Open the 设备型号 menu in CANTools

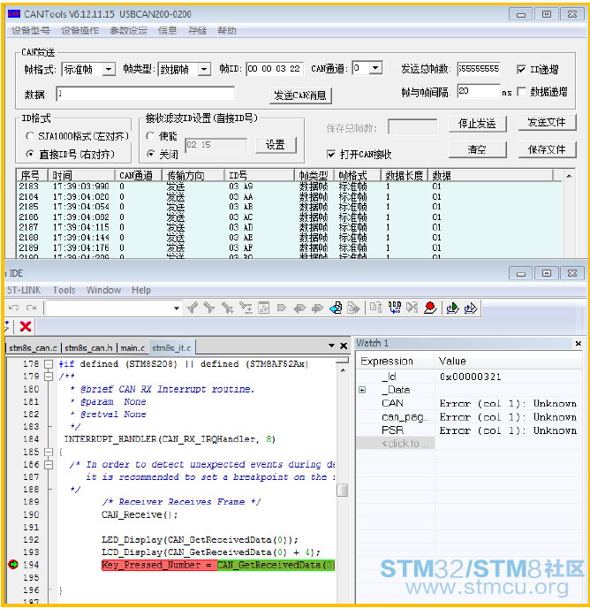31,31
